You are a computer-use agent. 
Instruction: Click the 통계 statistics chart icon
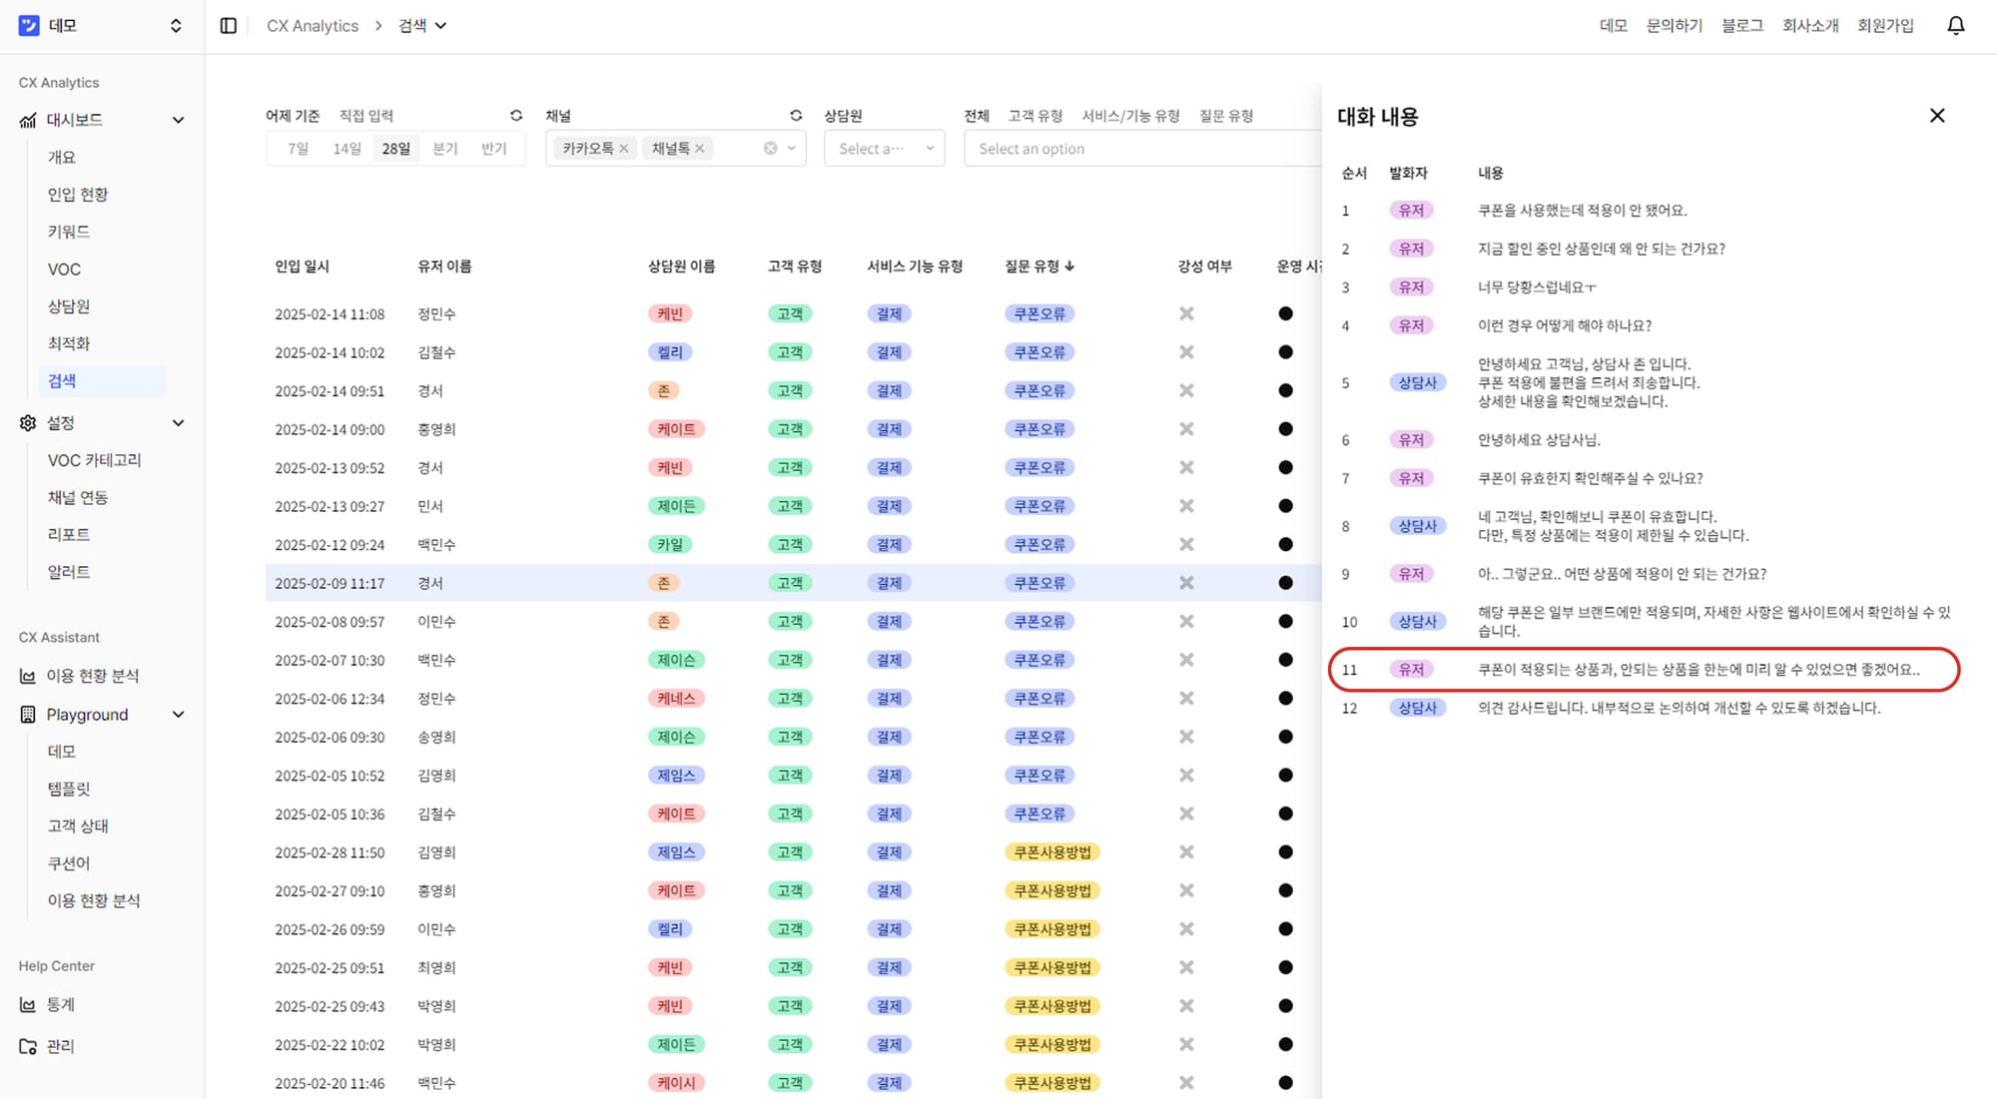tap(27, 1004)
